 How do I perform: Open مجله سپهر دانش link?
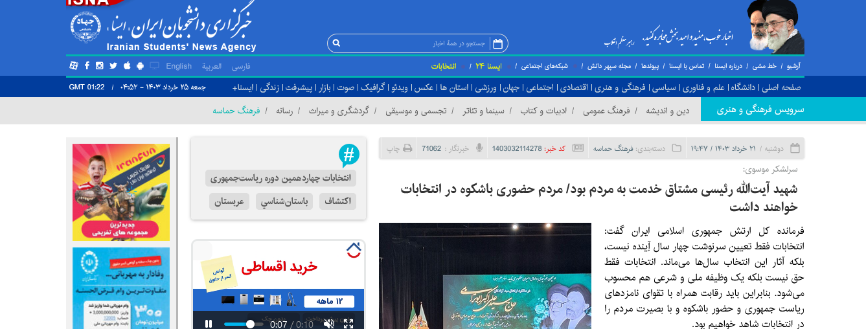click(x=610, y=66)
